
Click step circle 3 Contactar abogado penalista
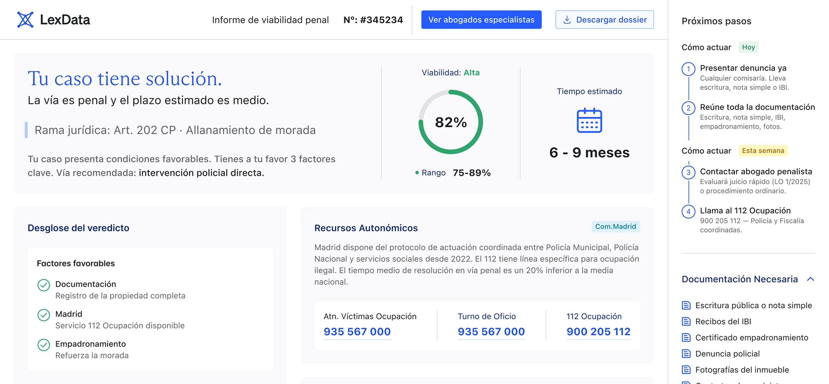click(688, 172)
